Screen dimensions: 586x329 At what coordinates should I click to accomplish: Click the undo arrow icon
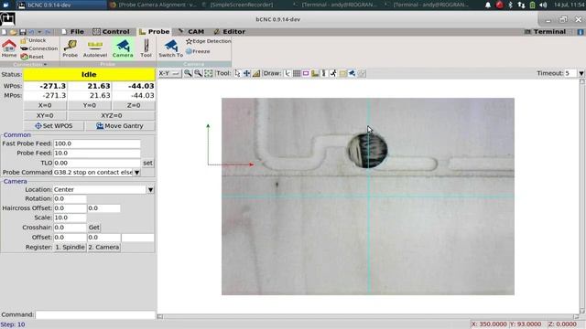pos(31,32)
